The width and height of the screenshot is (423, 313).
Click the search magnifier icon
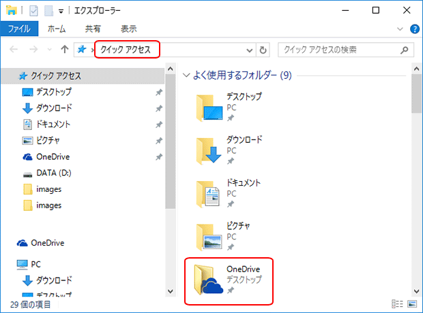404,50
